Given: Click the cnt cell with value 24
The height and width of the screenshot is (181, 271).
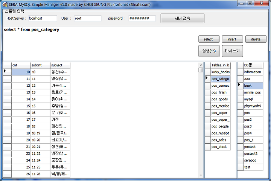Looking at the screenshot, I should 21,160.
